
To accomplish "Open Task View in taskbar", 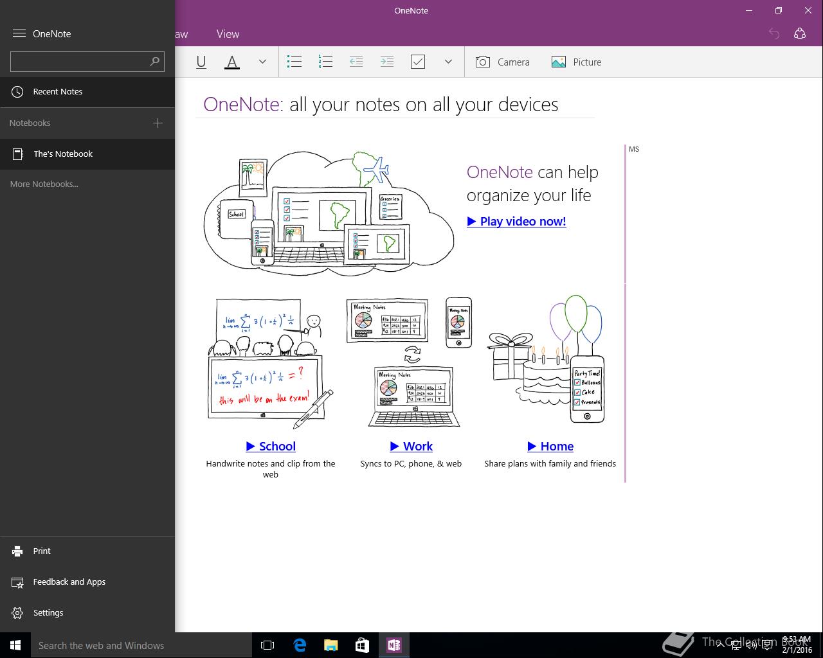I will pos(267,645).
